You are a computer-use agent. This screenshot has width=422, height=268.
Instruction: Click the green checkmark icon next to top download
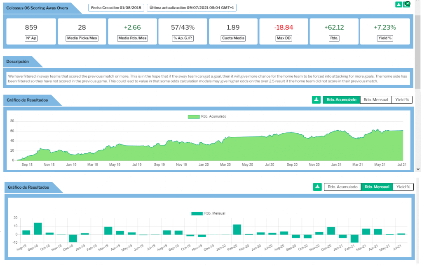(407, 5)
